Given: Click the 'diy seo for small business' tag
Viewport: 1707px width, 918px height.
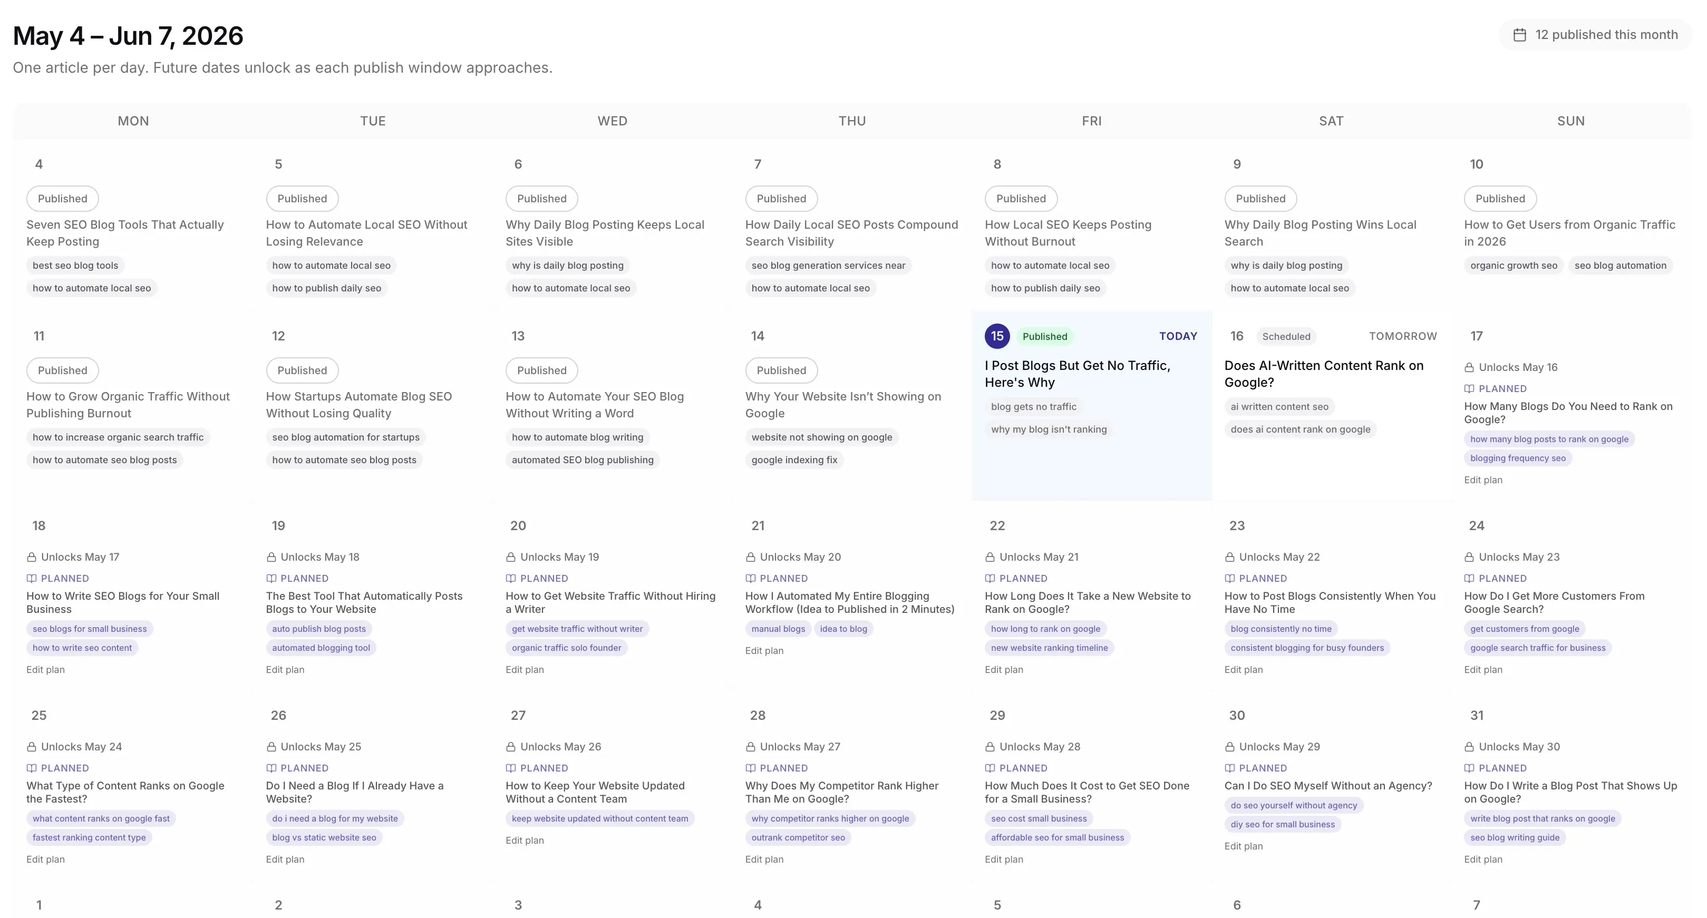Looking at the screenshot, I should coord(1282,825).
